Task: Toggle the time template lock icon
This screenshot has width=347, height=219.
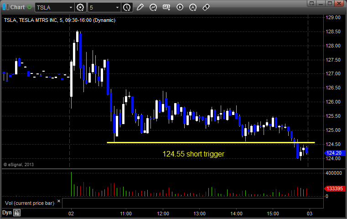Action: pos(17,213)
